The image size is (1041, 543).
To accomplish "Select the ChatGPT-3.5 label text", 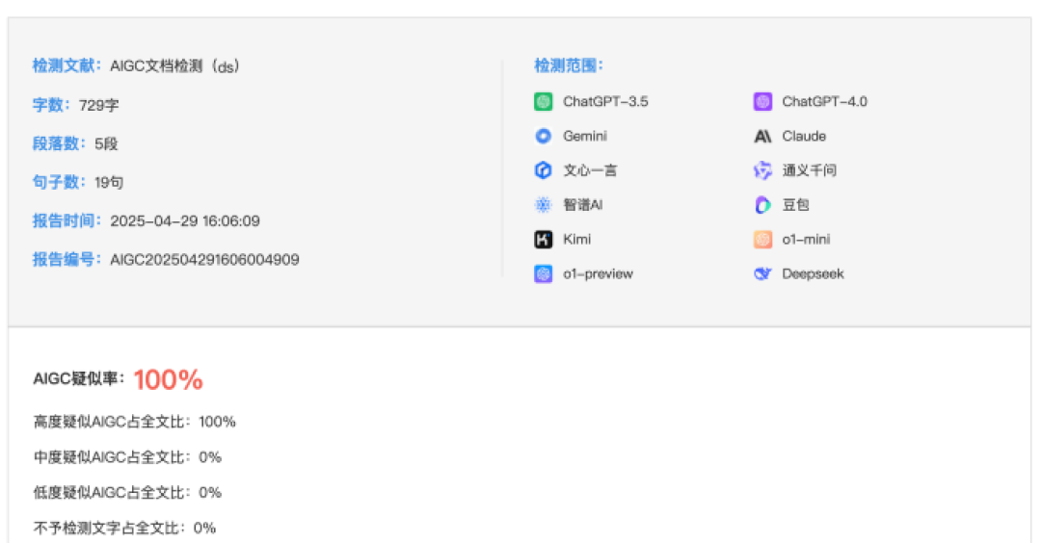I will [605, 101].
